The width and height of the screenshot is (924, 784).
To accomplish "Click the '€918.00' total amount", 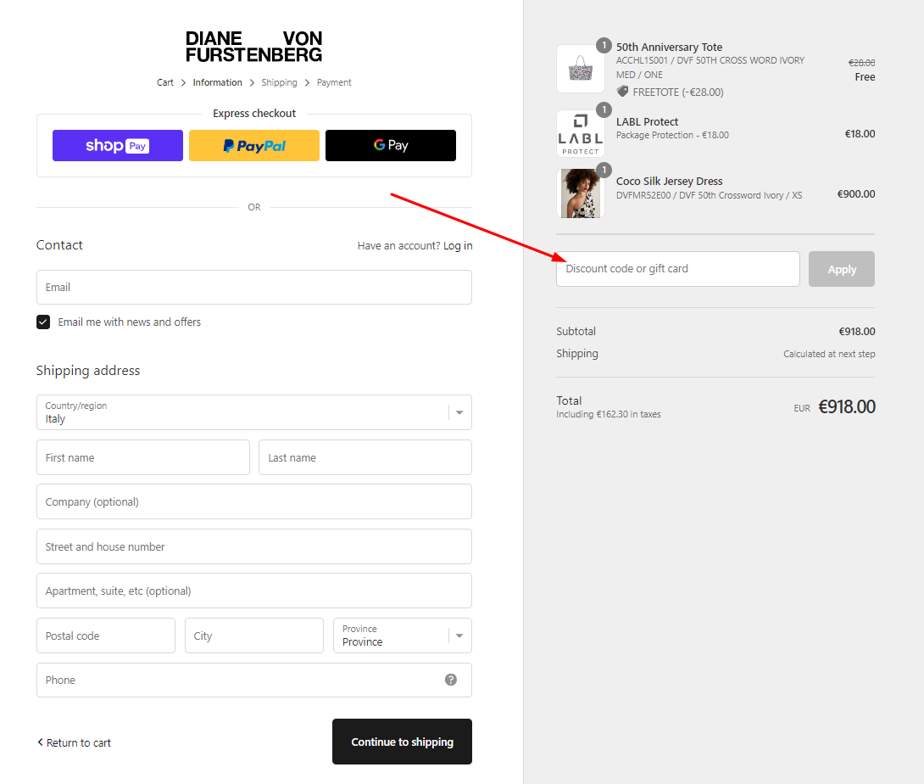I will tap(847, 407).
